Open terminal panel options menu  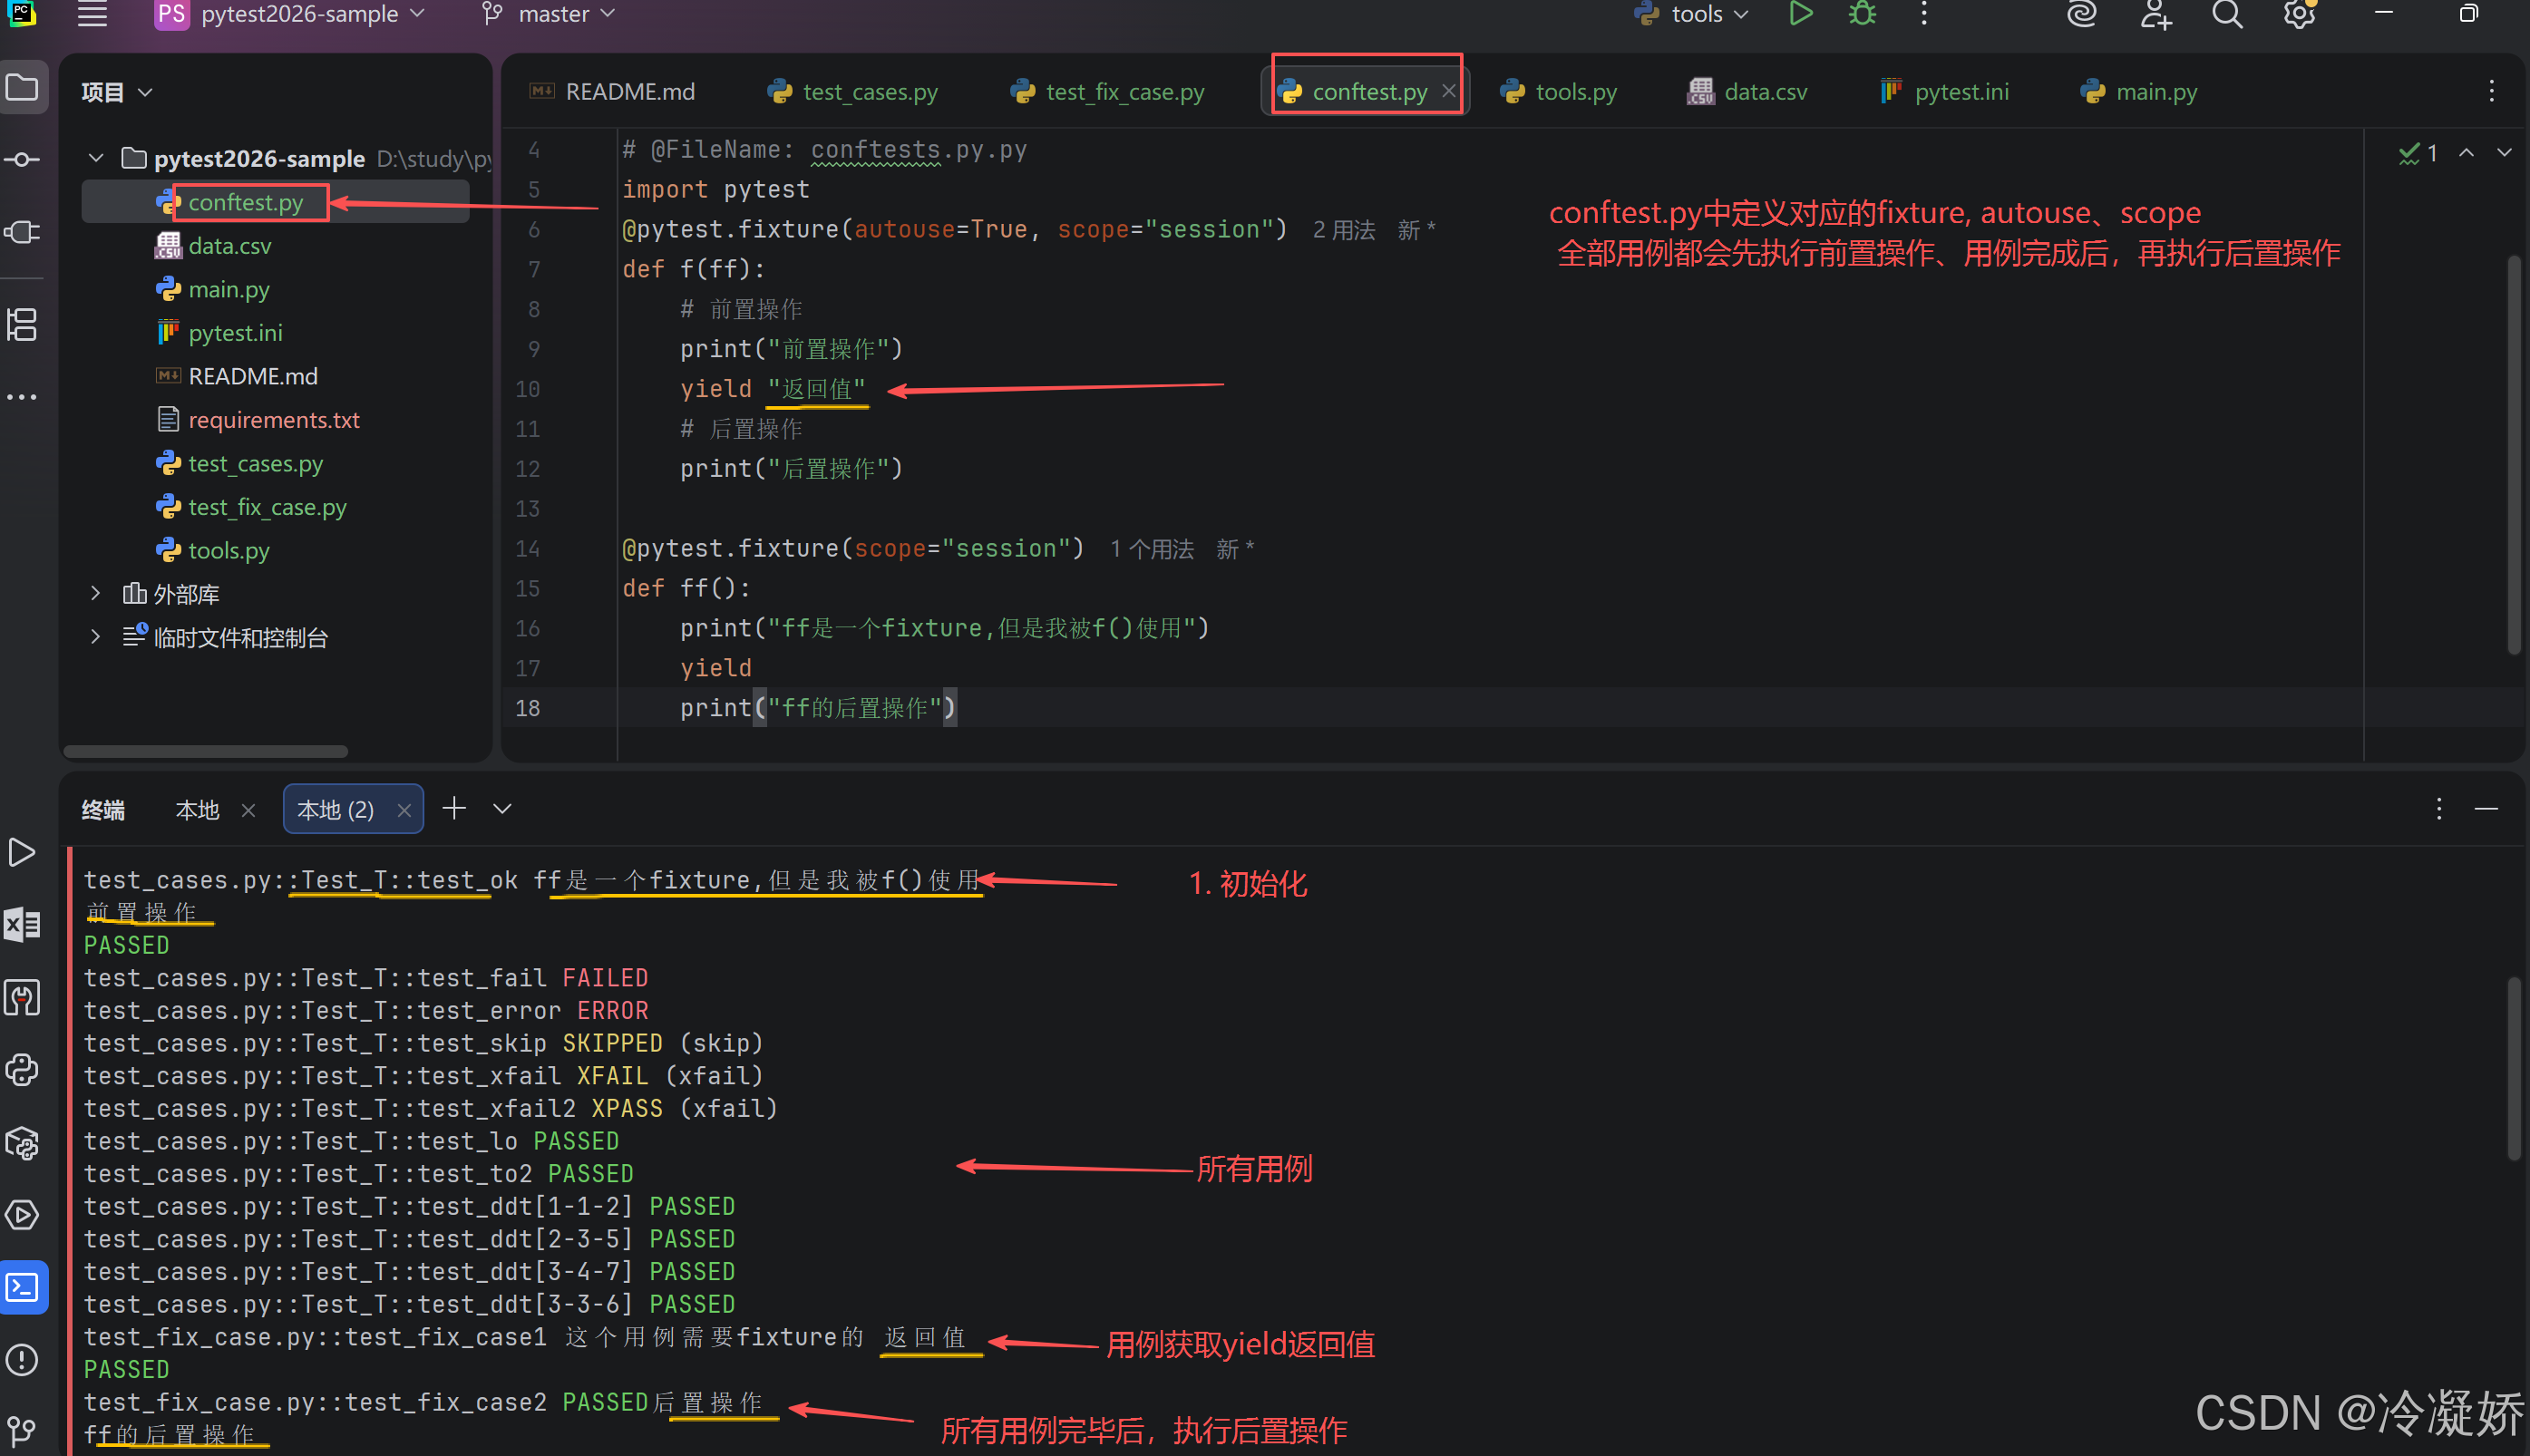click(2439, 808)
